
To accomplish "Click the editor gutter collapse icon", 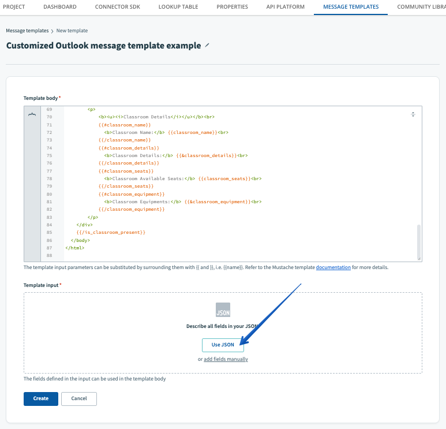I will (x=32, y=114).
